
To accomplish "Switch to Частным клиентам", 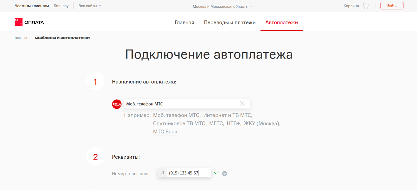I will [x=32, y=6].
